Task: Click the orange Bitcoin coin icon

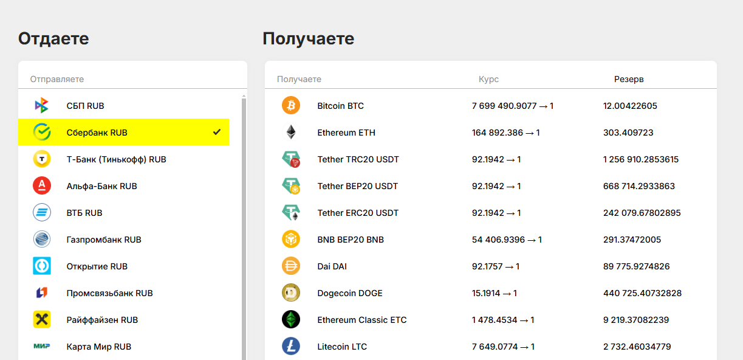Action: pyautogui.click(x=291, y=106)
